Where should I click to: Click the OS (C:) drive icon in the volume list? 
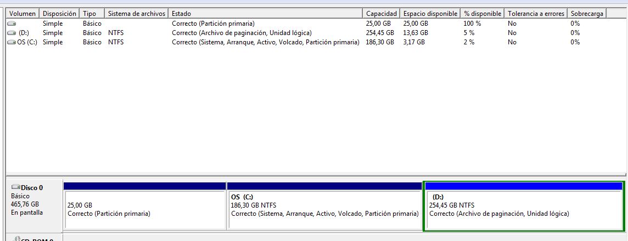[12, 42]
